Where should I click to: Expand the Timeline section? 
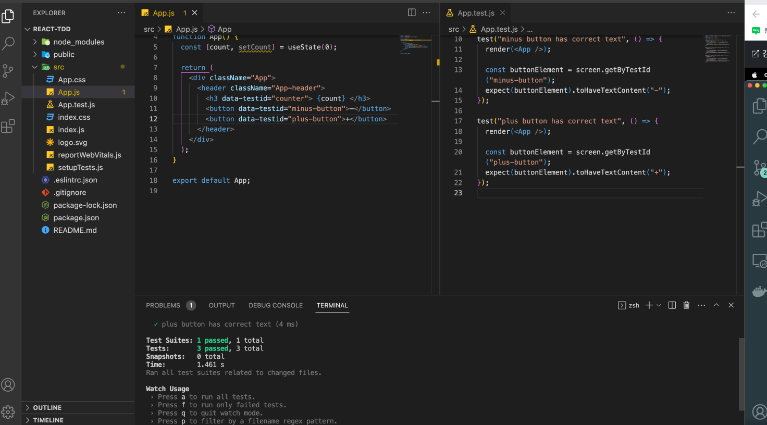78,420
